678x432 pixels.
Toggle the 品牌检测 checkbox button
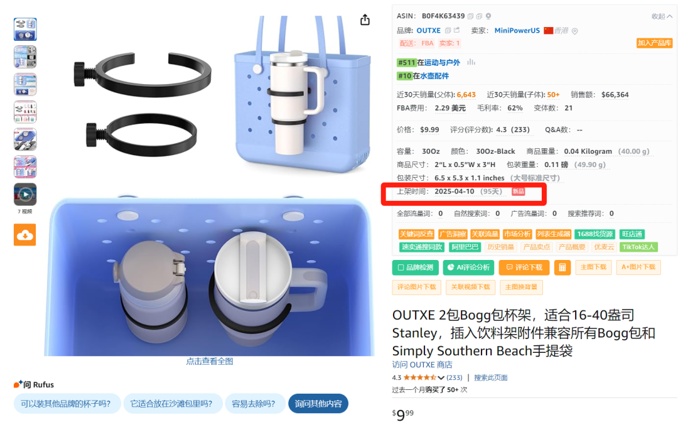415,267
